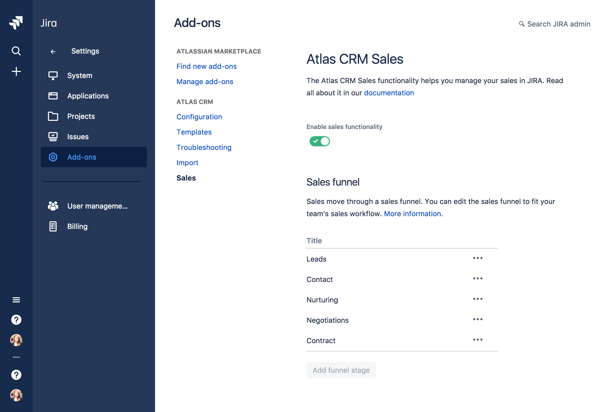Viewport: 612px width, 412px height.
Task: Click the Add-ons hexagon icon
Action: point(53,157)
